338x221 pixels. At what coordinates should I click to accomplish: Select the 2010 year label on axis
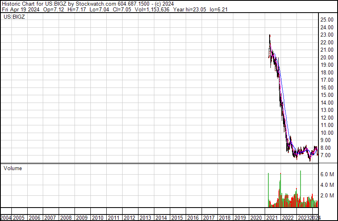(97, 218)
